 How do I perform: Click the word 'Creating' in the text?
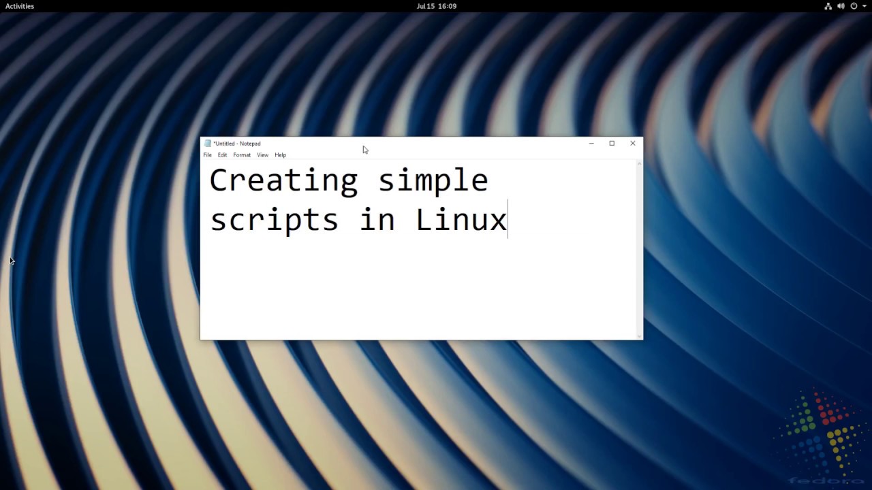click(283, 181)
